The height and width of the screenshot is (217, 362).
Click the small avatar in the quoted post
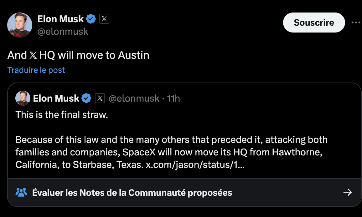tap(23, 98)
